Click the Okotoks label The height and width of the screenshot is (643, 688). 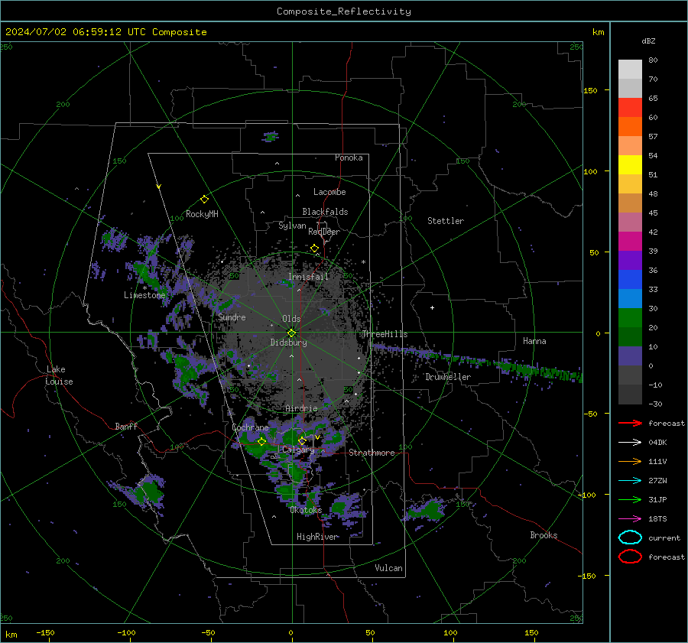pos(306,509)
